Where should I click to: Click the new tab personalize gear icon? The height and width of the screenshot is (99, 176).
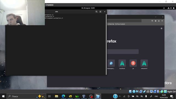click(161, 28)
